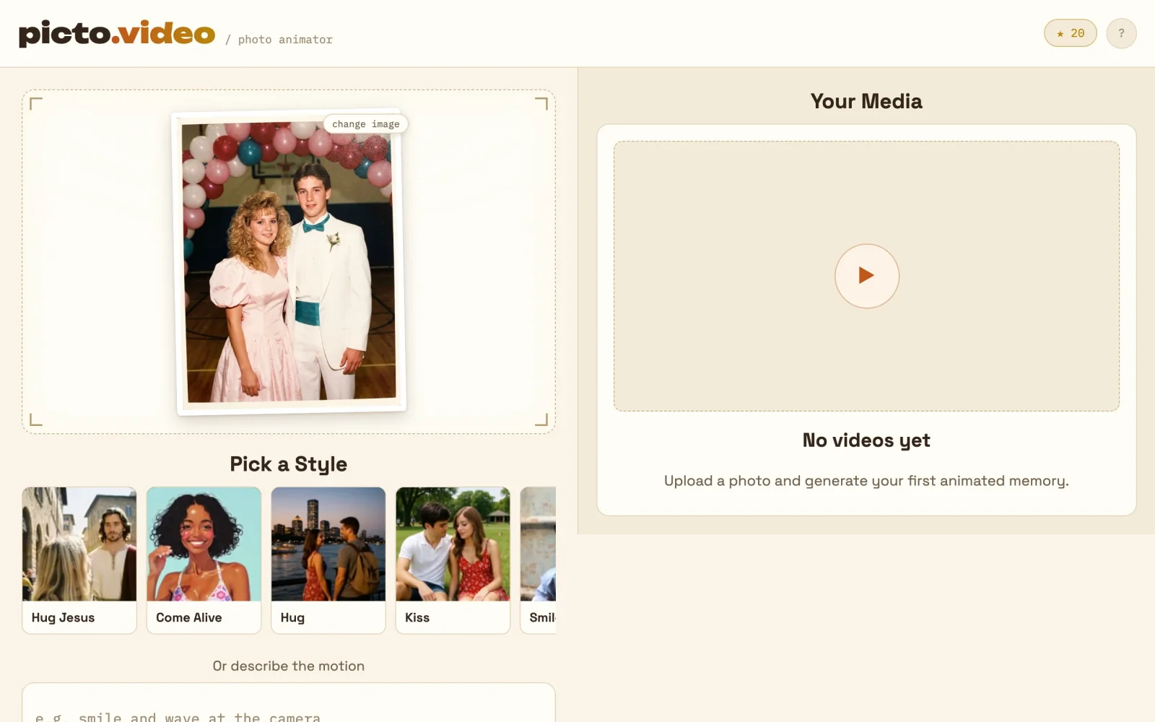The image size is (1155, 722).
Task: Pick the Hug style card
Action: click(328, 560)
